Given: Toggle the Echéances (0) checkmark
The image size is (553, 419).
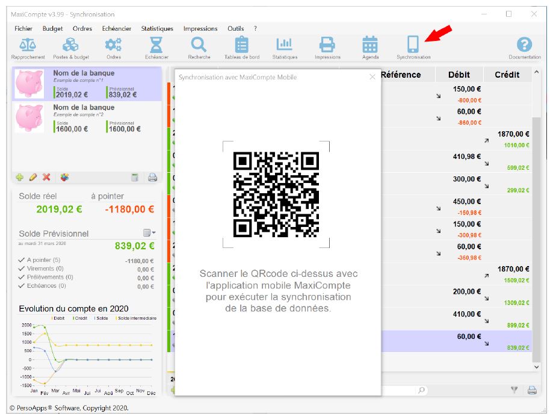Looking at the screenshot, I should [x=22, y=286].
